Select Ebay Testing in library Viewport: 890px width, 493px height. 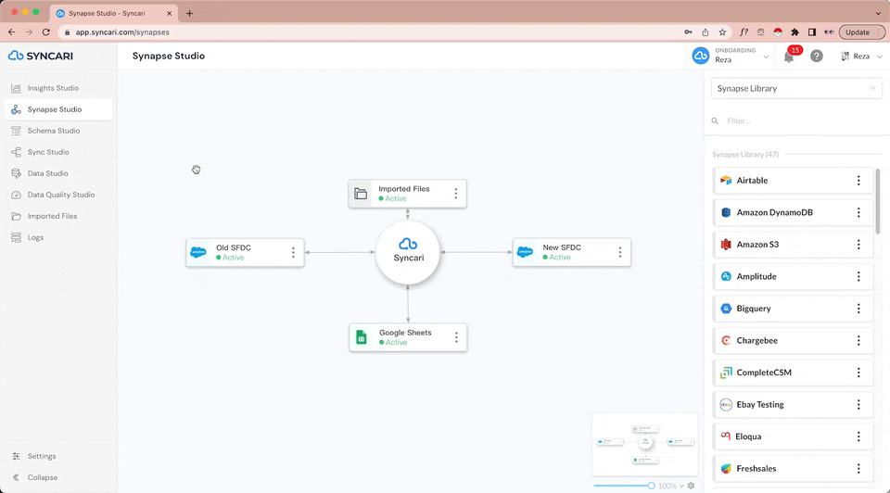tap(793, 404)
